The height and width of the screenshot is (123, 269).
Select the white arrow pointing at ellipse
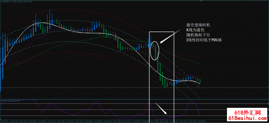click(x=170, y=36)
